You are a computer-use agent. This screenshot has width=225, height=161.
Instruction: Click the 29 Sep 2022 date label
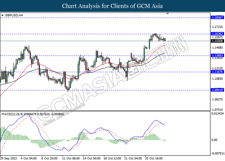pyautogui.click(x=9, y=158)
